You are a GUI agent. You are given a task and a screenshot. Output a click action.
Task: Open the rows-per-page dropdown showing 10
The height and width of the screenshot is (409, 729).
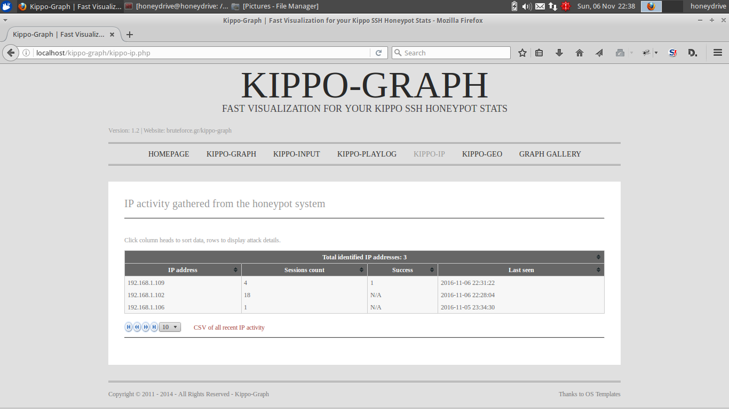(x=170, y=326)
